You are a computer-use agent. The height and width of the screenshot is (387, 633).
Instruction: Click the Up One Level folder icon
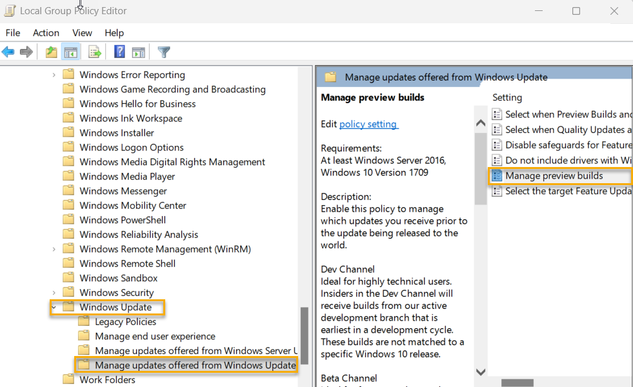(50, 52)
